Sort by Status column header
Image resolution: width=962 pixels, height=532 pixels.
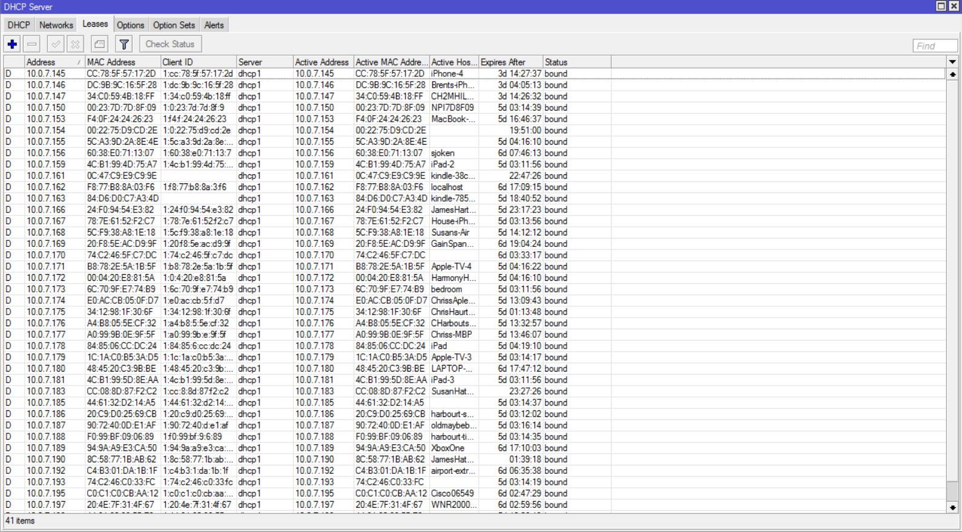pyautogui.click(x=577, y=62)
